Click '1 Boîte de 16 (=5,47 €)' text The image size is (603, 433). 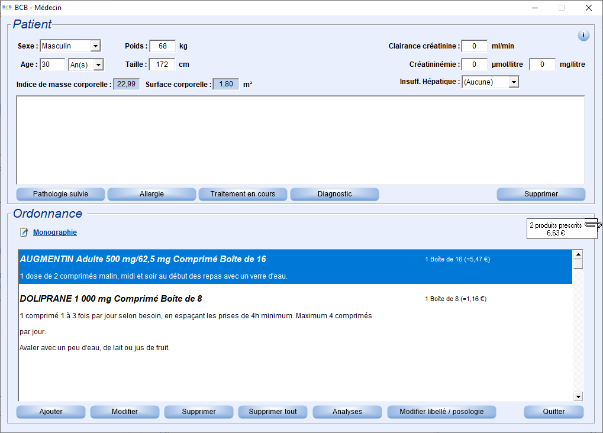457,259
